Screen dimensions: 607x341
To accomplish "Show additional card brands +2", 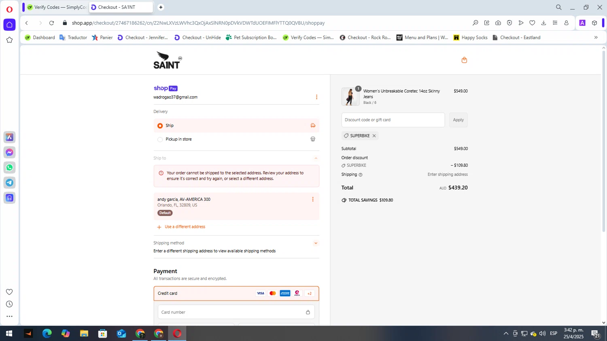I will click(310, 293).
